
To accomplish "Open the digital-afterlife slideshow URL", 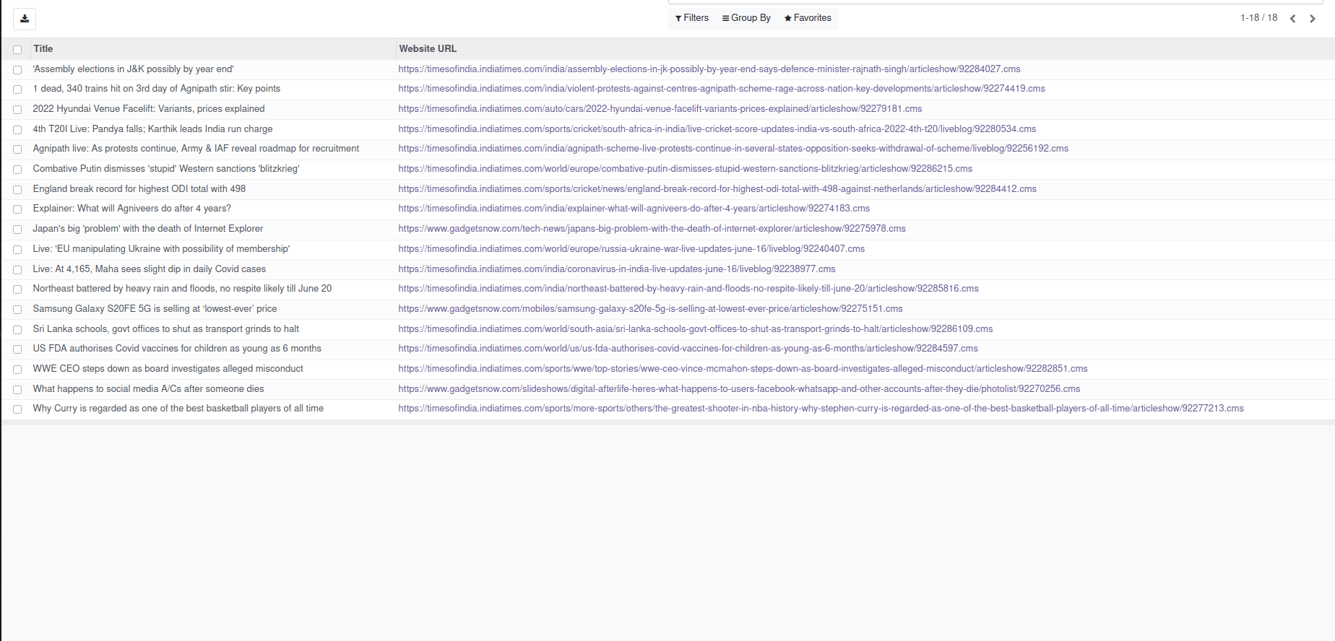I will point(739,389).
